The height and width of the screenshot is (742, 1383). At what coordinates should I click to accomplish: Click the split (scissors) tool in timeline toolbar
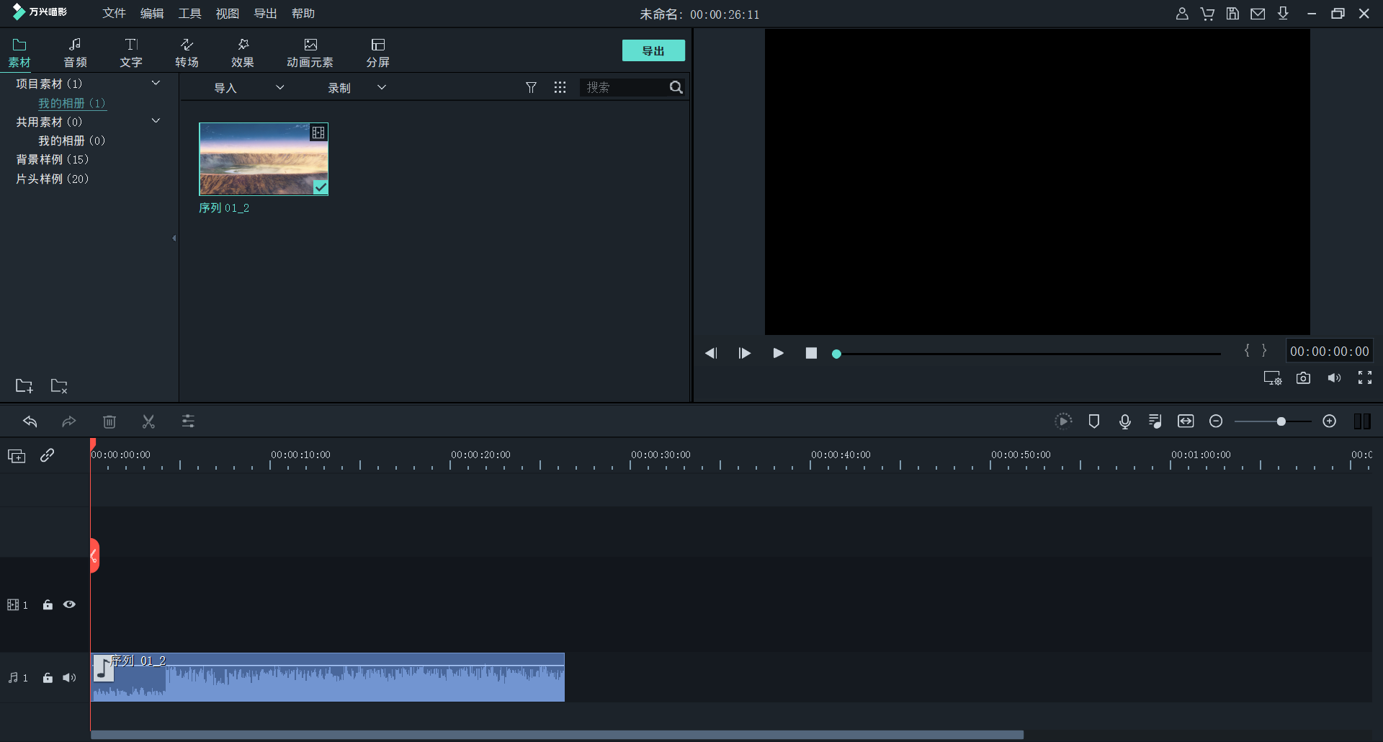coord(148,421)
